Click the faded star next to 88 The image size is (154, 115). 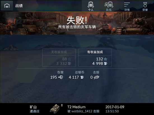click(69, 59)
